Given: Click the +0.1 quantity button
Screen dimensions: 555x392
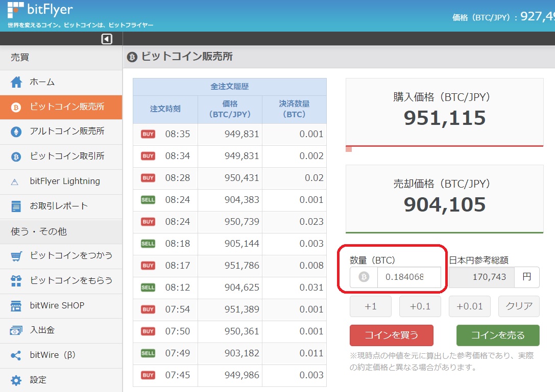Looking at the screenshot, I should coord(420,306).
